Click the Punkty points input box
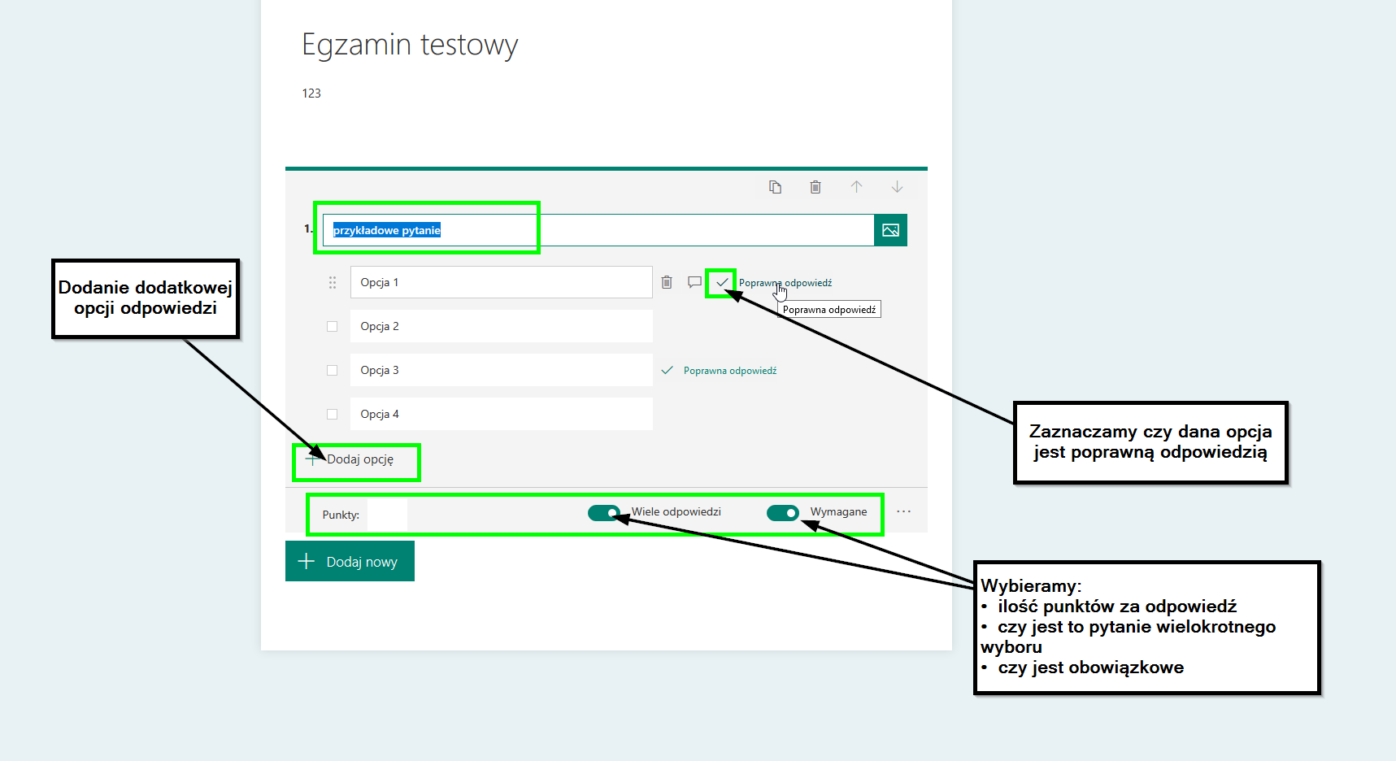 (x=387, y=515)
